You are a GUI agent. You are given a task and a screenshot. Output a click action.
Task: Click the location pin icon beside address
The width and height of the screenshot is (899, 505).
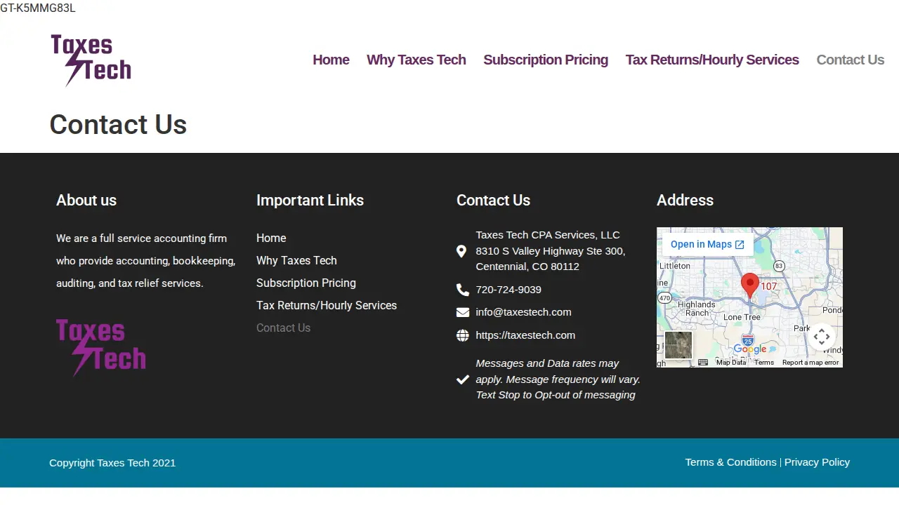click(461, 251)
